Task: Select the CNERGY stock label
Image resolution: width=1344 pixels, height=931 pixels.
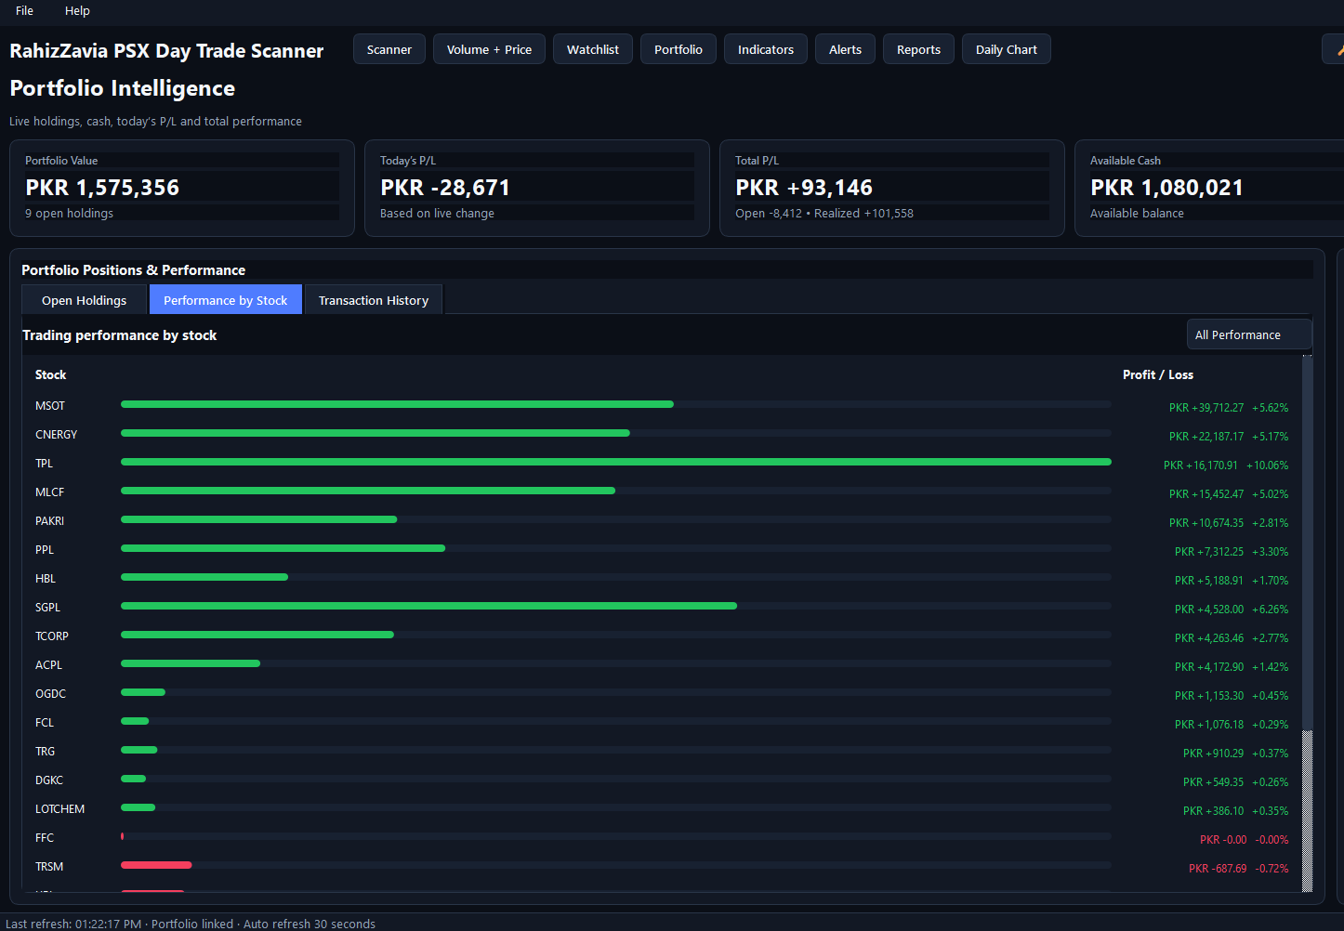Action: pos(56,435)
